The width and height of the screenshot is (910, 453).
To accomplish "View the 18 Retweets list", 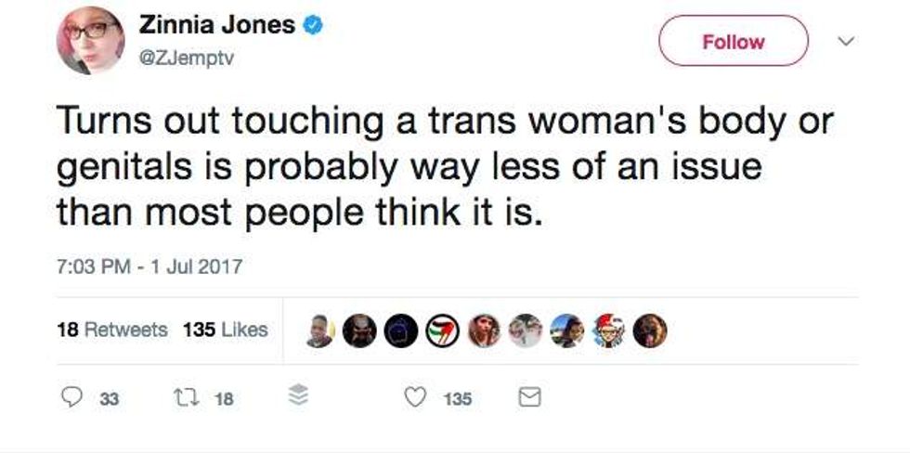I will click(112, 330).
